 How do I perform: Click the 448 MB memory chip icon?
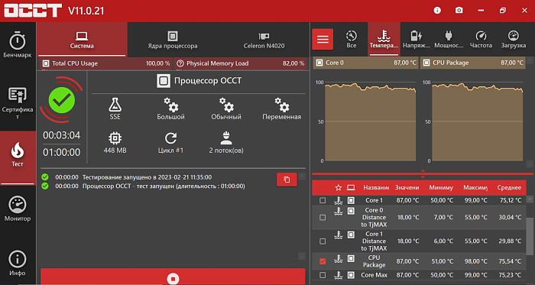pos(115,138)
